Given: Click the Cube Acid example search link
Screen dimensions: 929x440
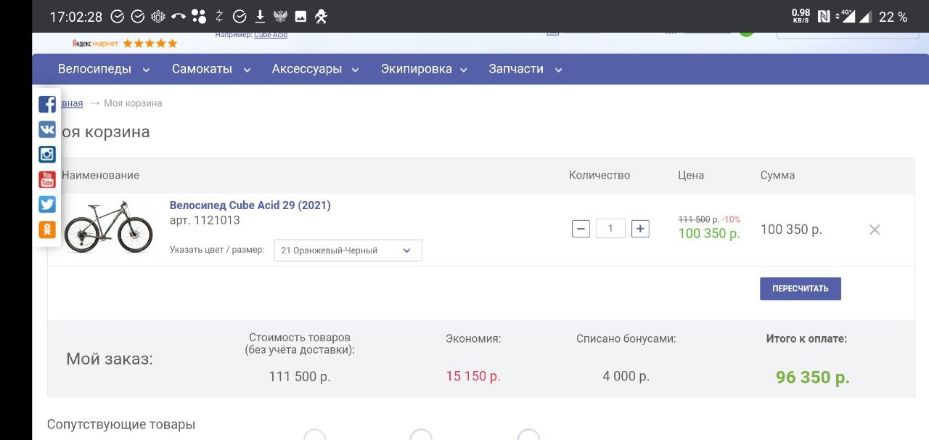Looking at the screenshot, I should [271, 35].
